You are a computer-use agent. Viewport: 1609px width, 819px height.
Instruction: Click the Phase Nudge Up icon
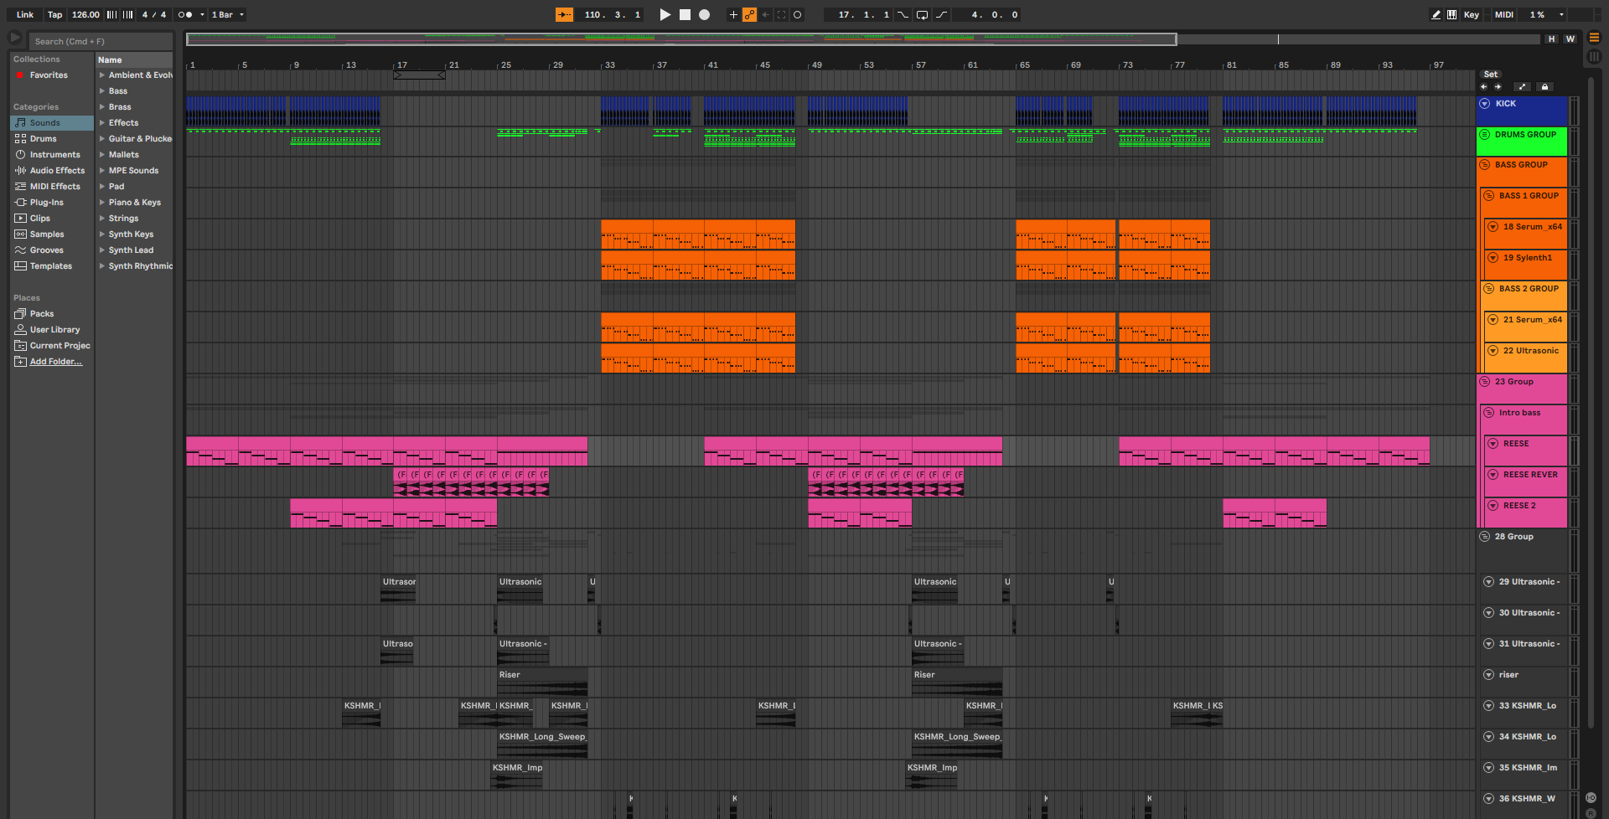[127, 14]
